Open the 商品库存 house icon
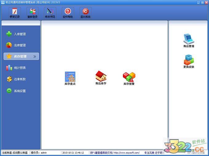Screen dimensions: 209x156 coord(101,78)
